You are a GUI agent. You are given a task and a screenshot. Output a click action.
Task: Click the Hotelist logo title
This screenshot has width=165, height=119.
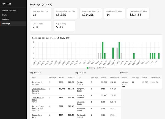6,4
